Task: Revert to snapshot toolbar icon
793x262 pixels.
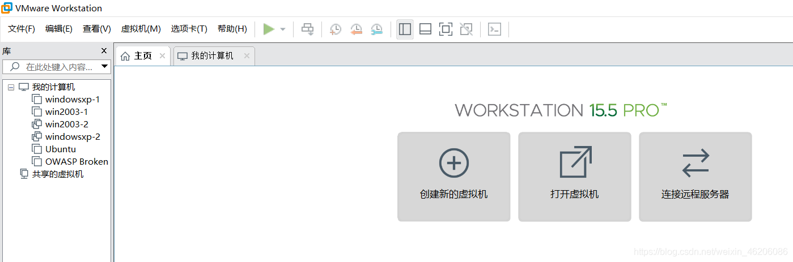Action: point(356,29)
